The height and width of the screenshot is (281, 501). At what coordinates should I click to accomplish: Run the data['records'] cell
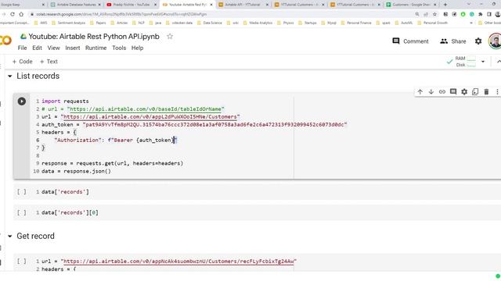tap(22, 192)
